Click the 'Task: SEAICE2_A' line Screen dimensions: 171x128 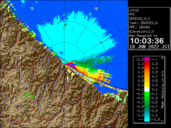coord(143,23)
